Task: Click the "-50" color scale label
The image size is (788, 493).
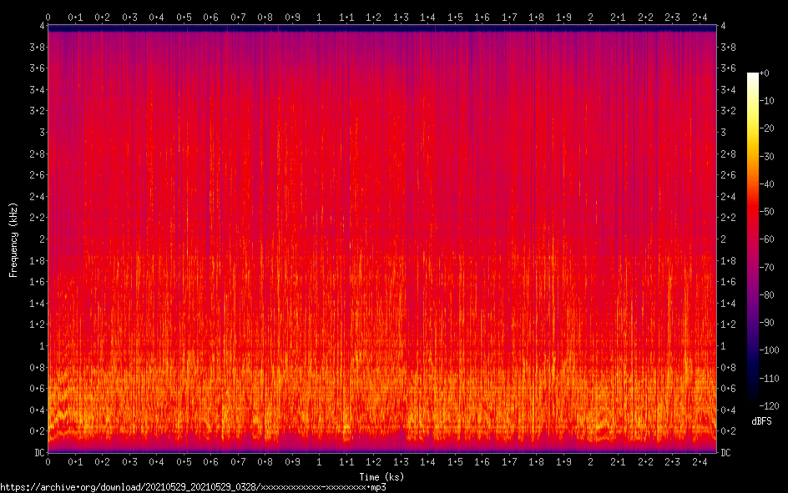Action: pos(766,212)
